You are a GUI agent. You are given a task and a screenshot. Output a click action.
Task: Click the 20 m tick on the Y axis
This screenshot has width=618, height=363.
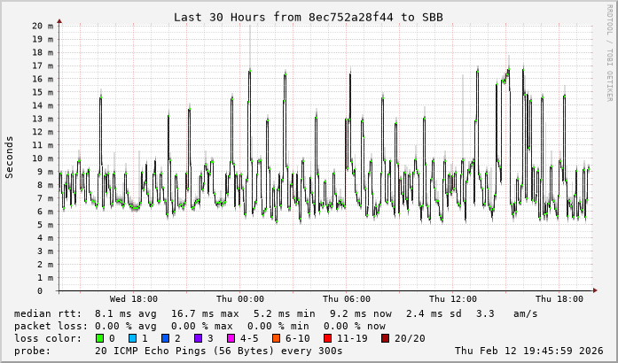[x=43, y=26]
